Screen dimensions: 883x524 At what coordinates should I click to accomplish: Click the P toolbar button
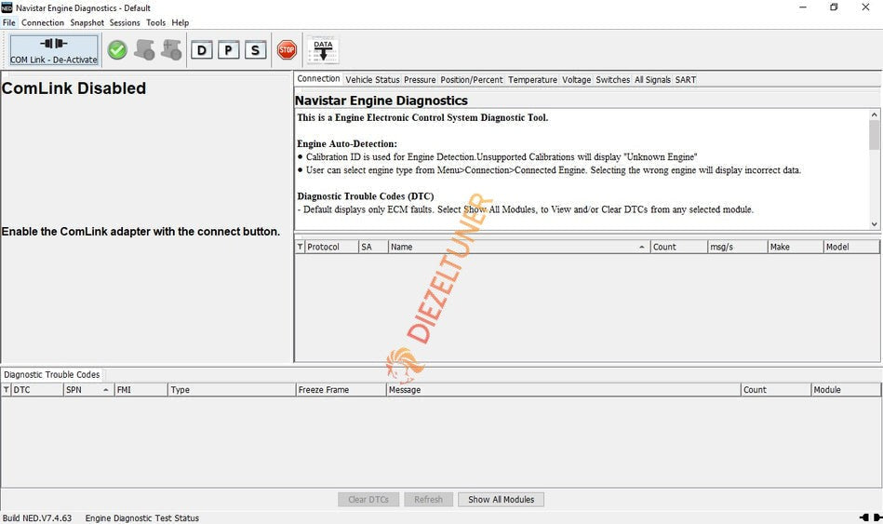pyautogui.click(x=228, y=50)
